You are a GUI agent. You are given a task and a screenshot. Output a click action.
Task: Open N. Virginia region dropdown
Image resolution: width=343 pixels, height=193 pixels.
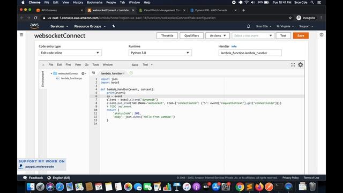coord(285,26)
